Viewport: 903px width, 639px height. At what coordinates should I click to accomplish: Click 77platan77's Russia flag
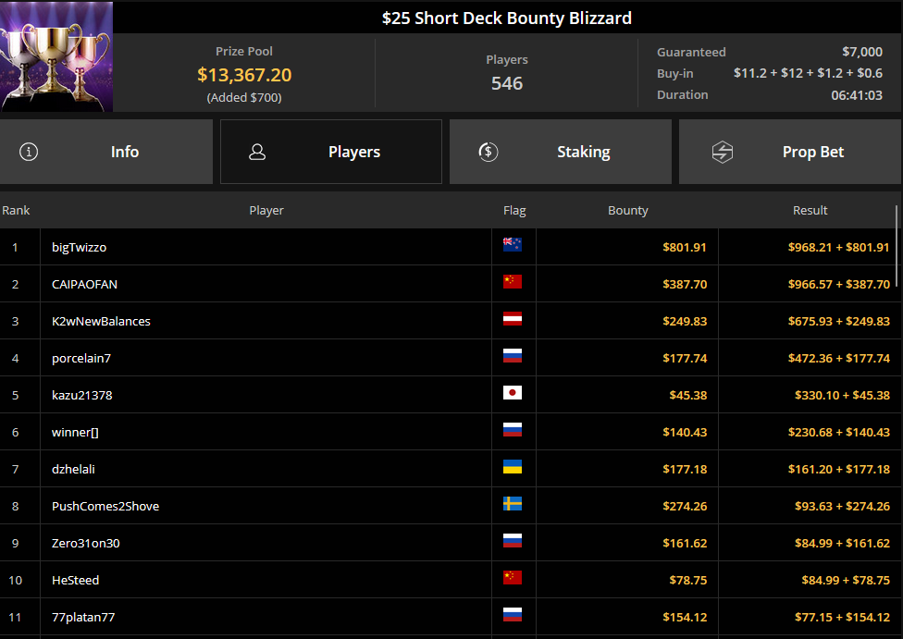point(512,614)
